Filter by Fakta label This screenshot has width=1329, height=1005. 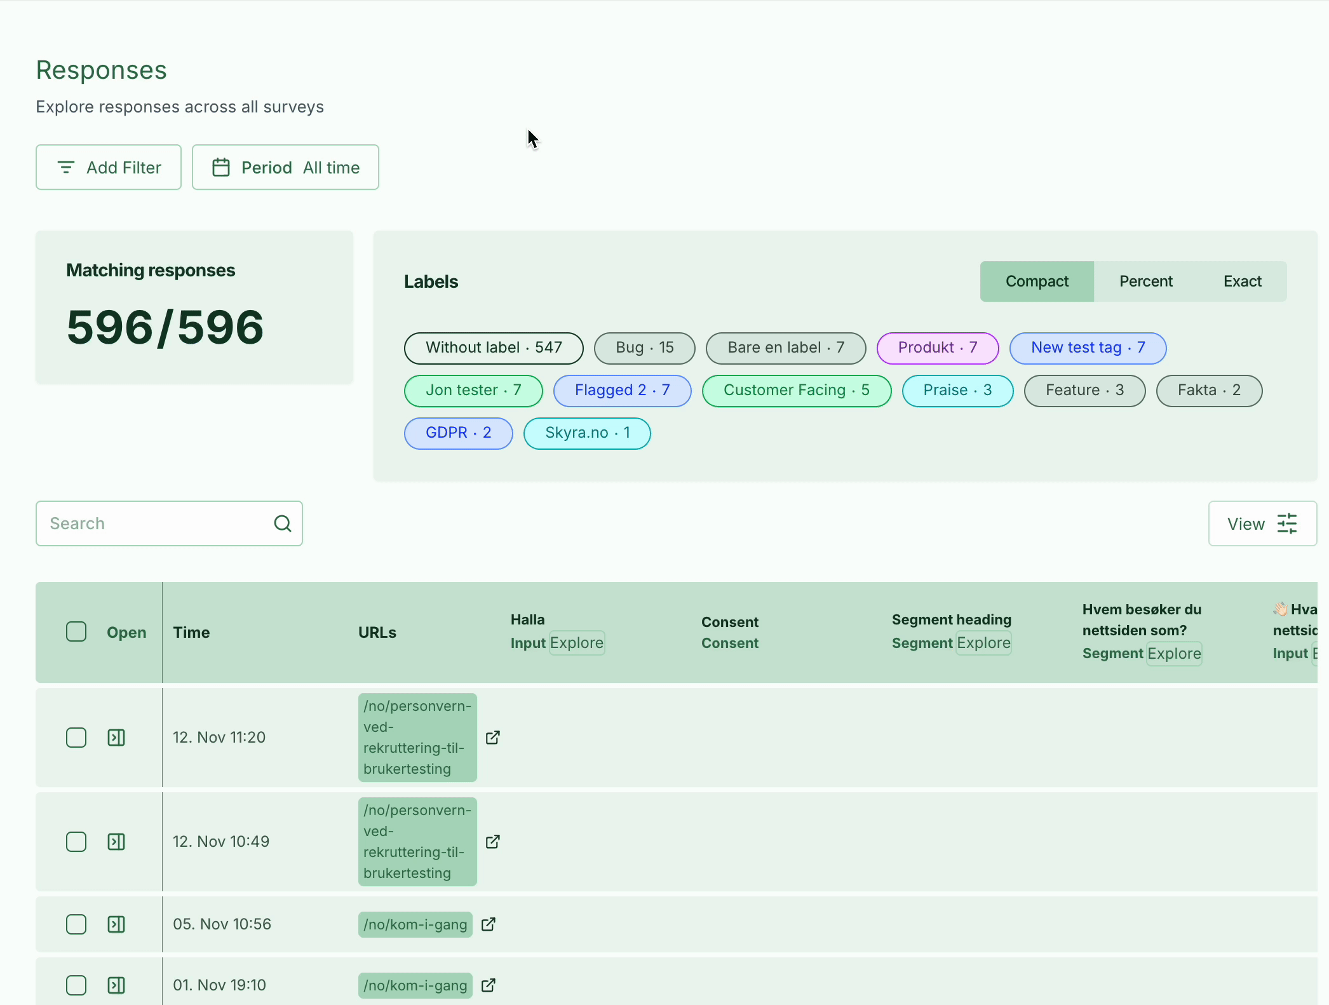(1210, 391)
